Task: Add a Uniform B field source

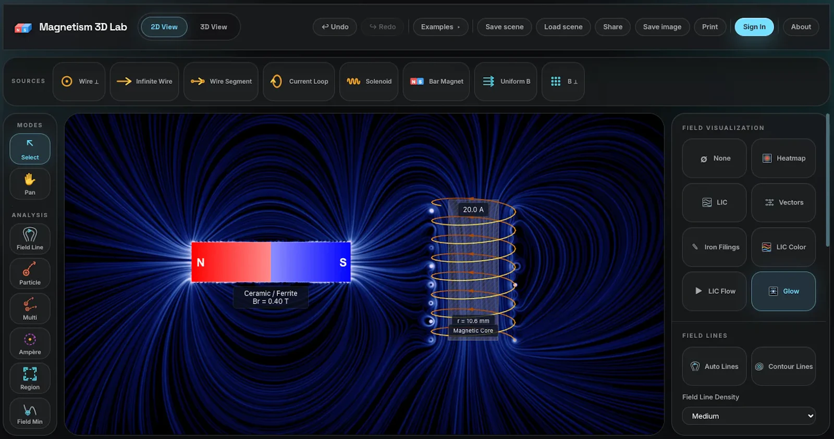Action: point(506,81)
